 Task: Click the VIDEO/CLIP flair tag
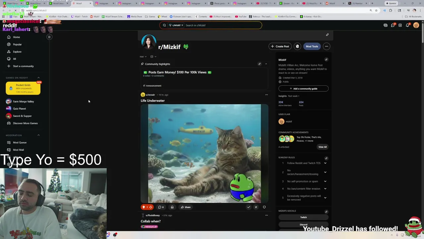[149, 227]
